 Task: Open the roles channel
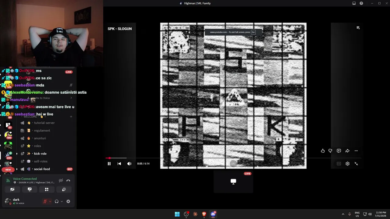[x=37, y=146]
